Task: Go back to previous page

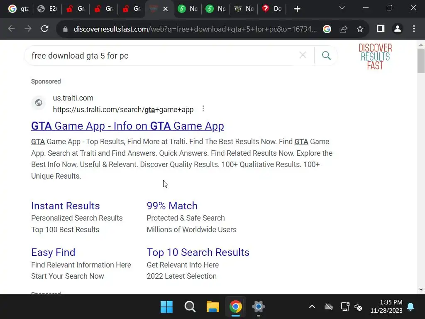Action: point(11,29)
